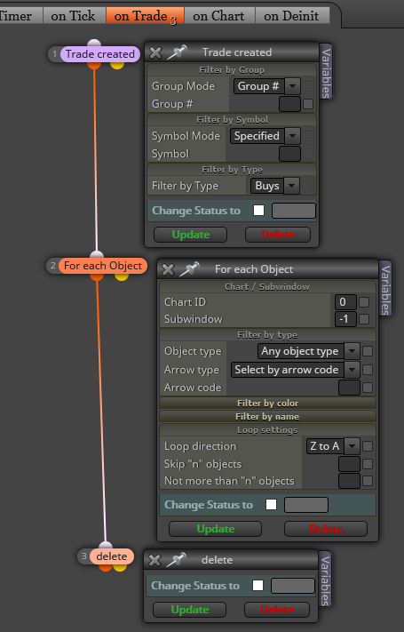404x632 pixels.
Task: Click yellow output connector of For each Object node
Action: (x=122, y=276)
